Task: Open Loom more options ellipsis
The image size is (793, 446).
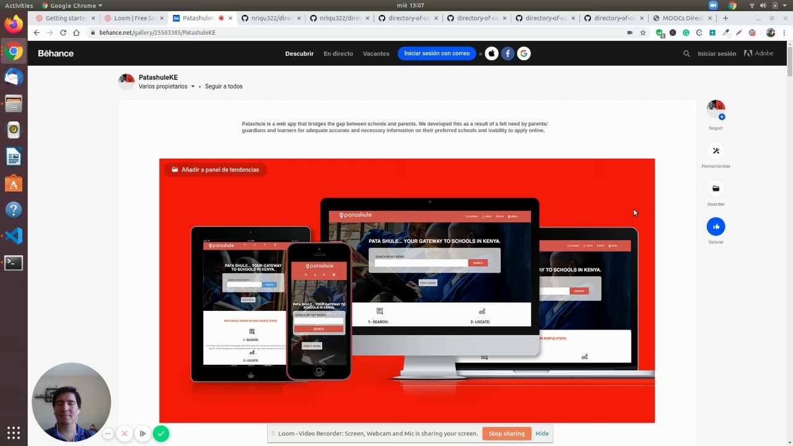Action: 108,434
